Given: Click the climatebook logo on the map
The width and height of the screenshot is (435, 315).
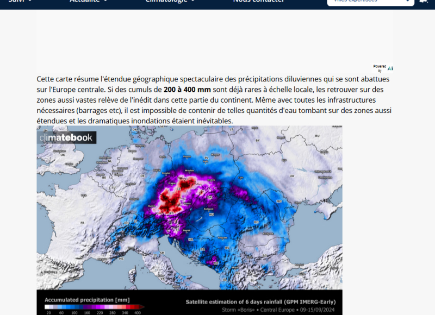Looking at the screenshot, I should pyautogui.click(x=67, y=138).
